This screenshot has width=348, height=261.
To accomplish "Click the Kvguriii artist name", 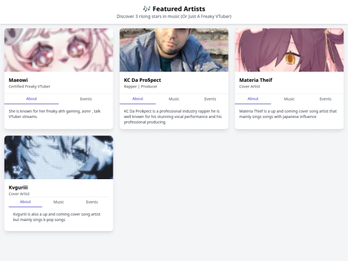I will [18, 188].
